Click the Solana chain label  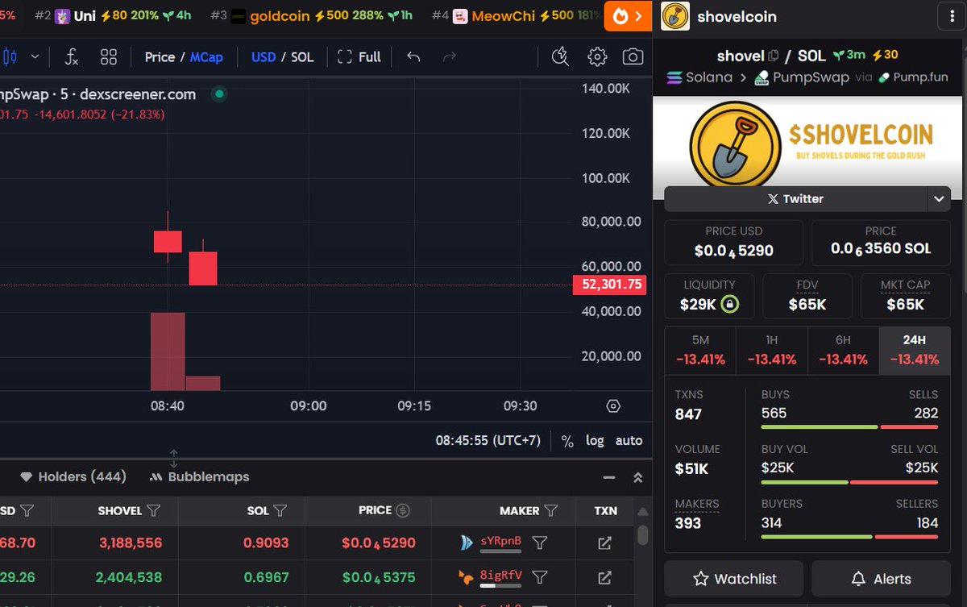pos(699,77)
